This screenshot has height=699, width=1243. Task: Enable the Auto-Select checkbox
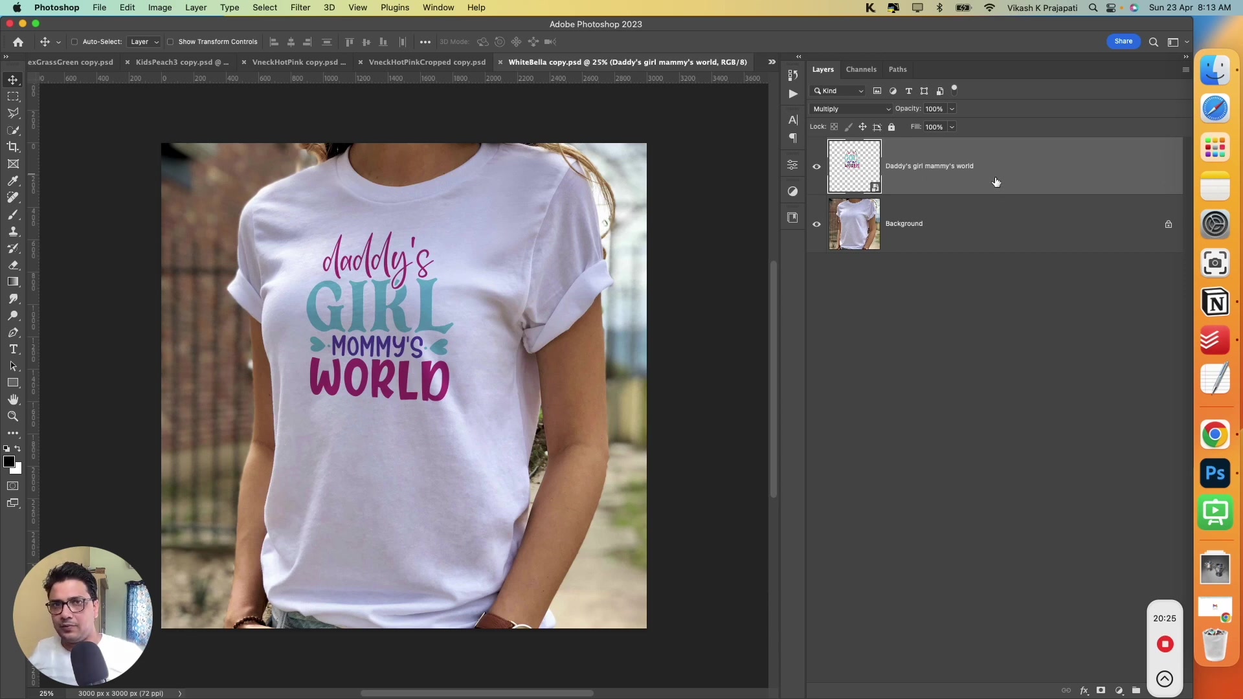coord(75,41)
